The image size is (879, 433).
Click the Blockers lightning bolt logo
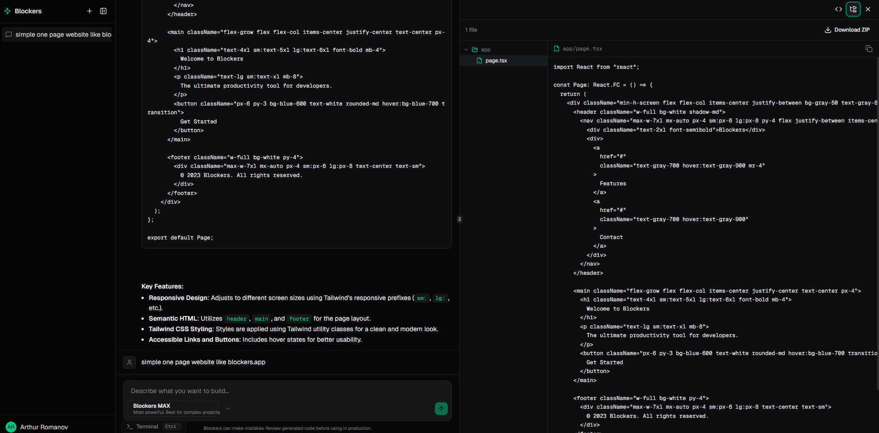coord(7,11)
